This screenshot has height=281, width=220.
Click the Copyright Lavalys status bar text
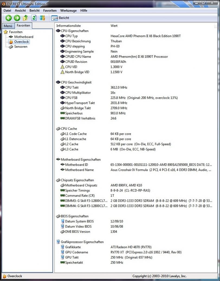[159, 276]
